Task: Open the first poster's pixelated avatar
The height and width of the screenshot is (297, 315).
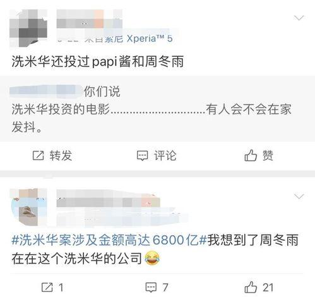Action: click(28, 28)
